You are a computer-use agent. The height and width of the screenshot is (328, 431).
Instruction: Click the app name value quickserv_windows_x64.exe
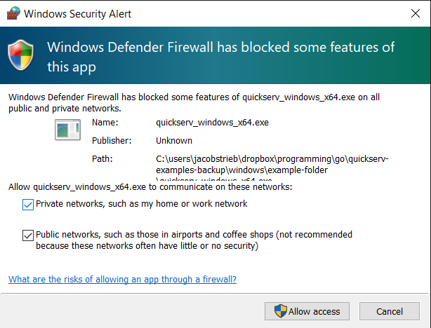tap(213, 123)
